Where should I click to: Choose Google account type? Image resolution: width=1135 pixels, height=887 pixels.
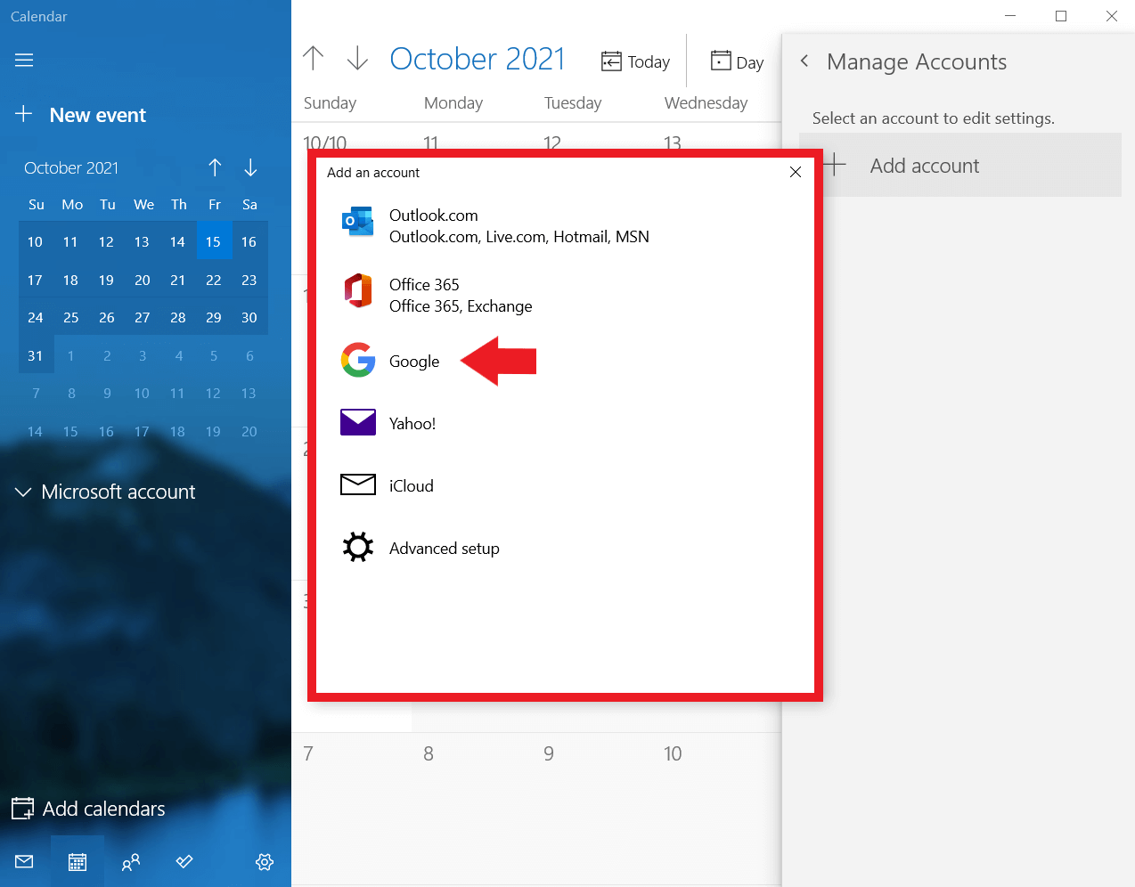pos(565,361)
